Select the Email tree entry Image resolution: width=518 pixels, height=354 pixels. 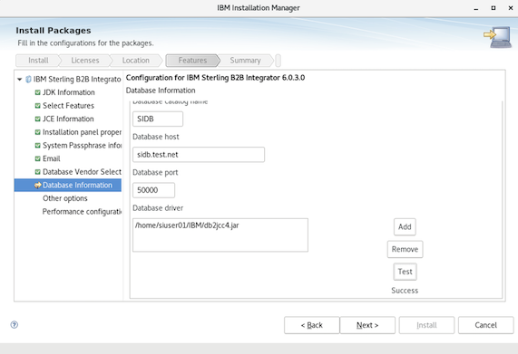pyautogui.click(x=51, y=158)
